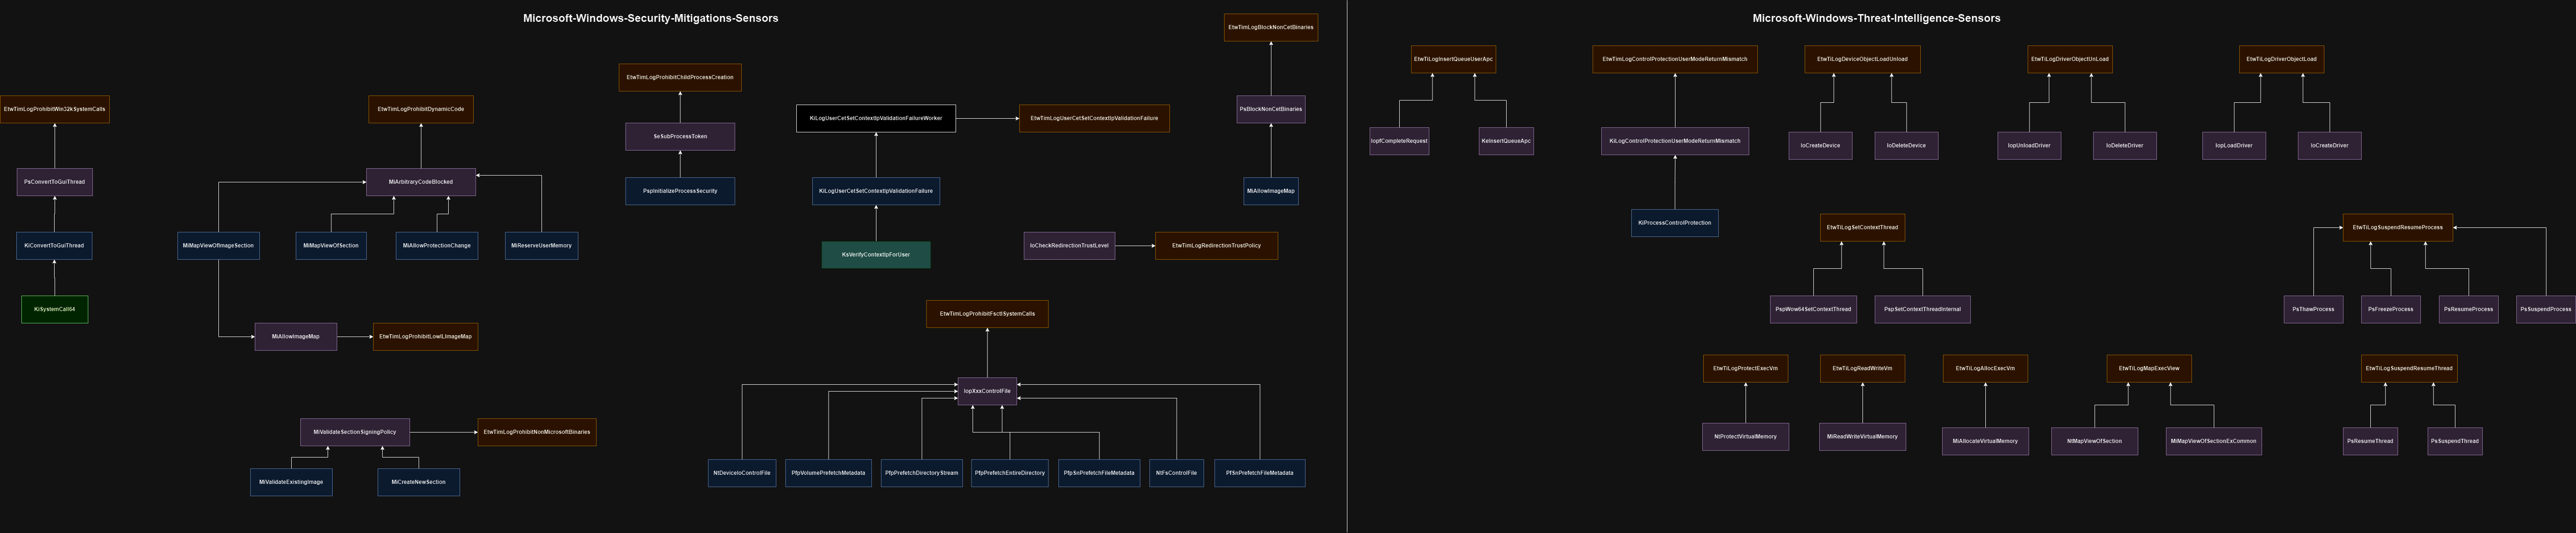Image resolution: width=2576 pixels, height=533 pixels.
Task: Select the IoCreateDevice node
Action: [x=1820, y=146]
